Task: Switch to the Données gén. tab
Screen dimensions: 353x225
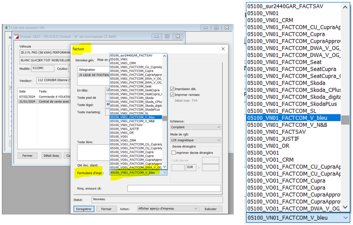Action: pos(85,60)
